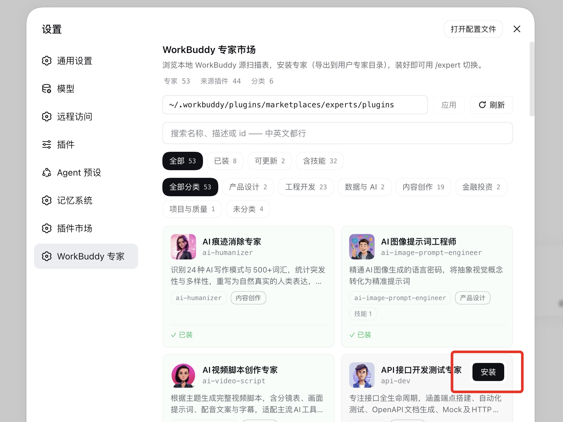Screen dimensions: 563x422
Task: Click the 技能 1 badge
Action: pos(363,314)
